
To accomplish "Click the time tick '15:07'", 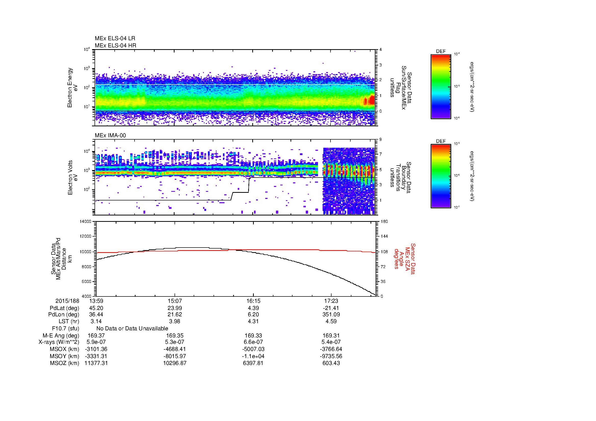I will click(x=175, y=301).
